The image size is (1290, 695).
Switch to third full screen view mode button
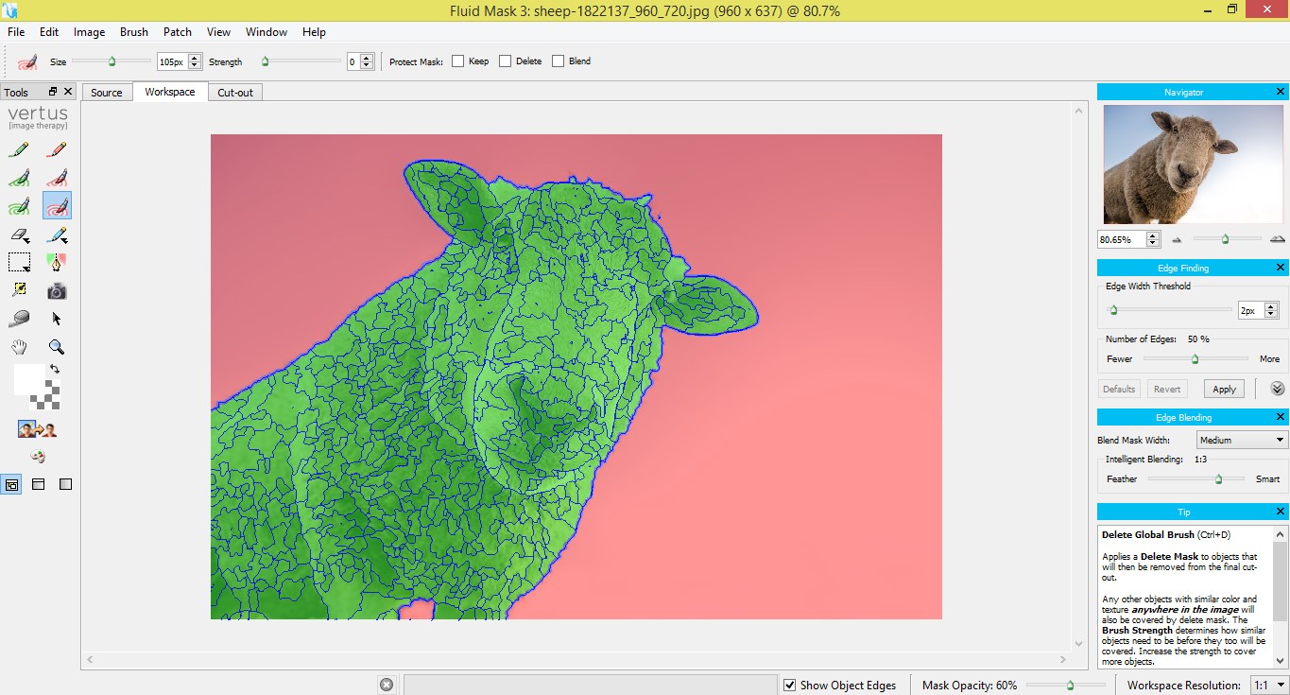(65, 484)
